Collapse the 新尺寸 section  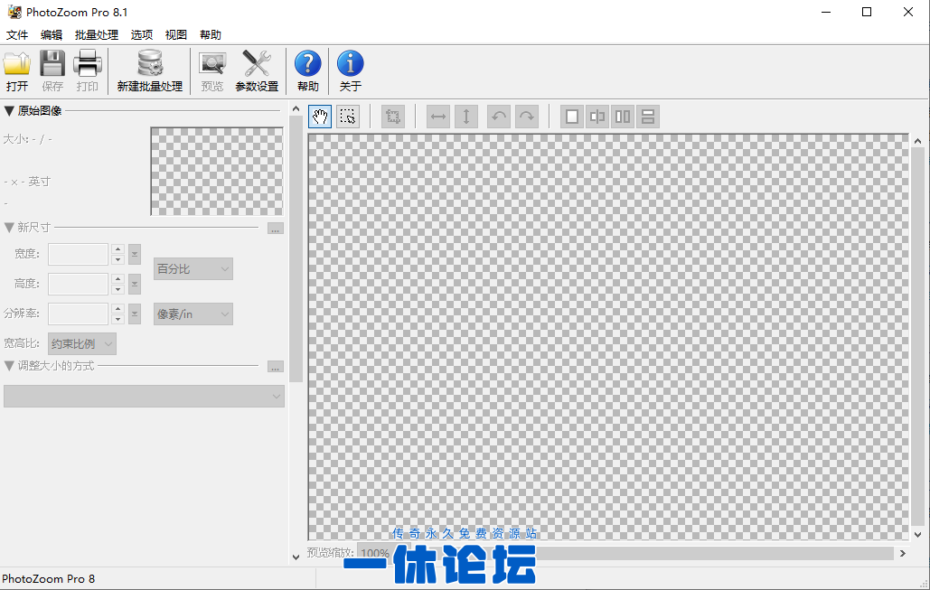9,227
